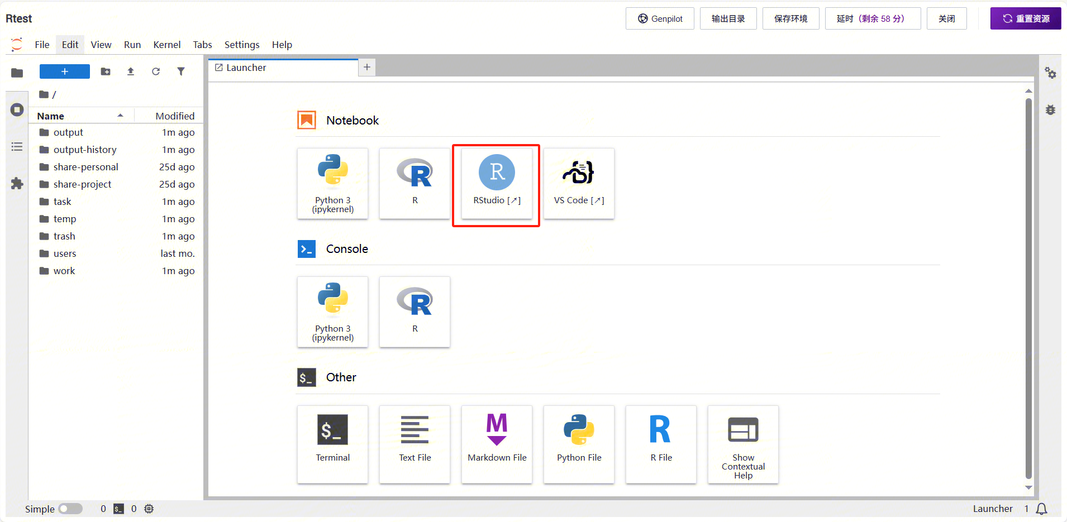The height and width of the screenshot is (522, 1067).
Task: Select the task folder
Action: tap(116, 202)
